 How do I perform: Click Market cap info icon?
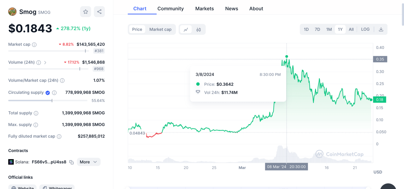click(34, 45)
